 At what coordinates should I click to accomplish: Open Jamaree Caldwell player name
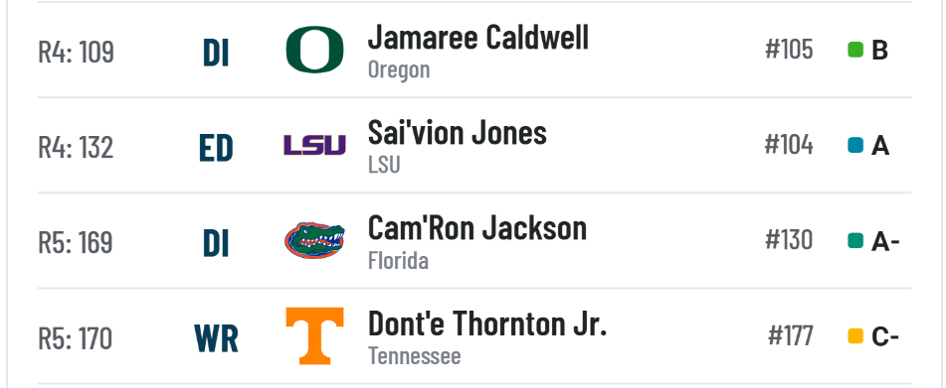pos(477,38)
